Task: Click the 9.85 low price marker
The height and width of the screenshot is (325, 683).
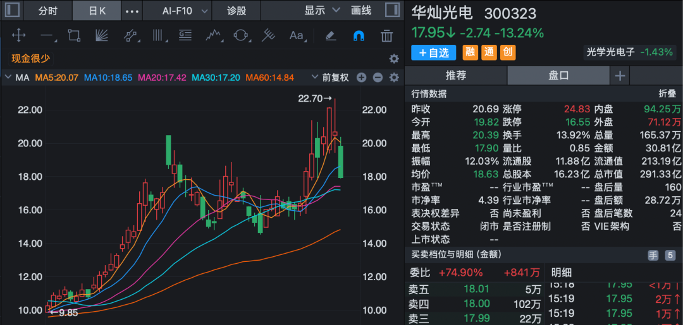Action: pyautogui.click(x=63, y=312)
